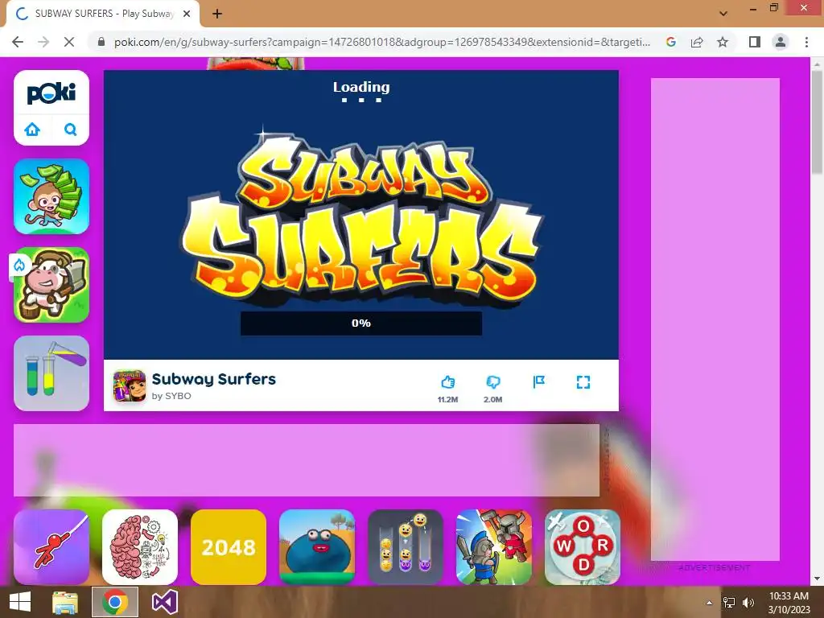Screen dimensions: 824x618
Task: Toggle Chrome side panel
Action: [755, 42]
